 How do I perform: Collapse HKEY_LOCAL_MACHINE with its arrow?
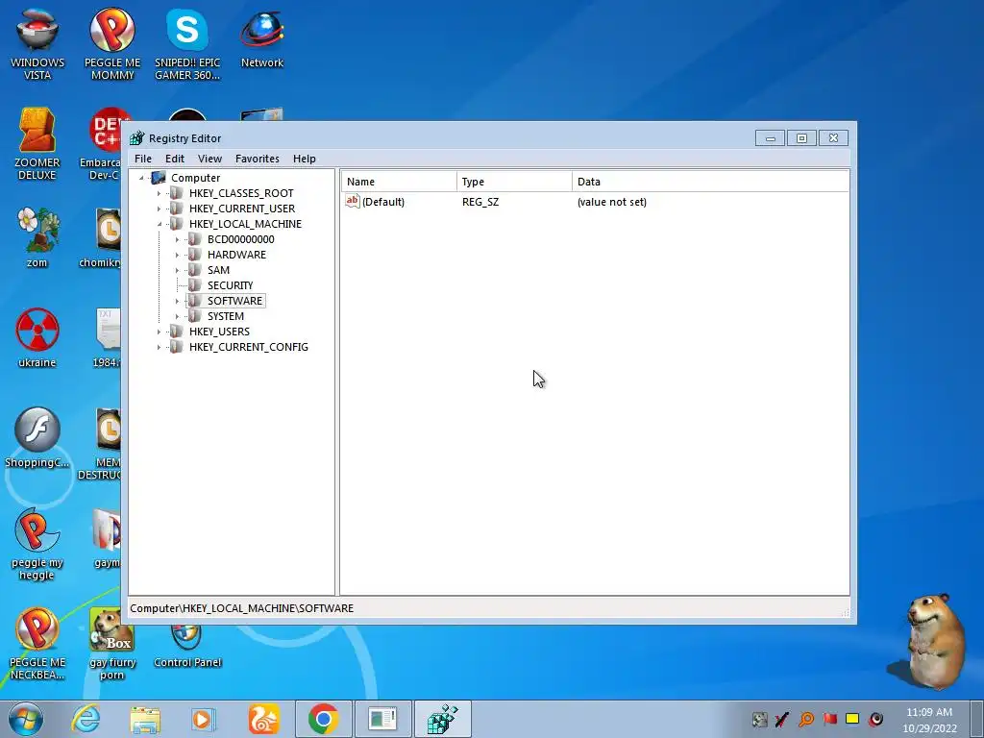point(159,224)
